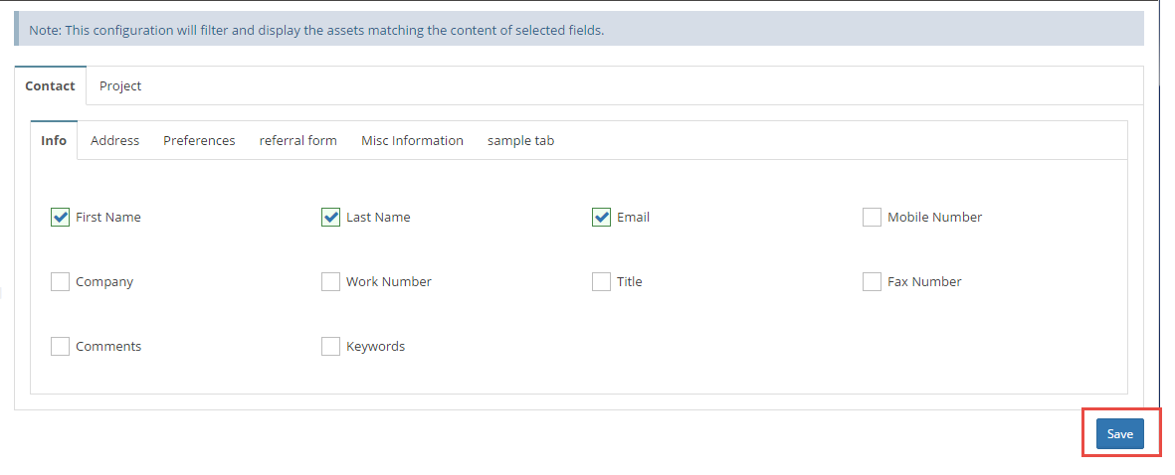Disable the Email field checkbox
The width and height of the screenshot is (1175, 475).
point(601,218)
